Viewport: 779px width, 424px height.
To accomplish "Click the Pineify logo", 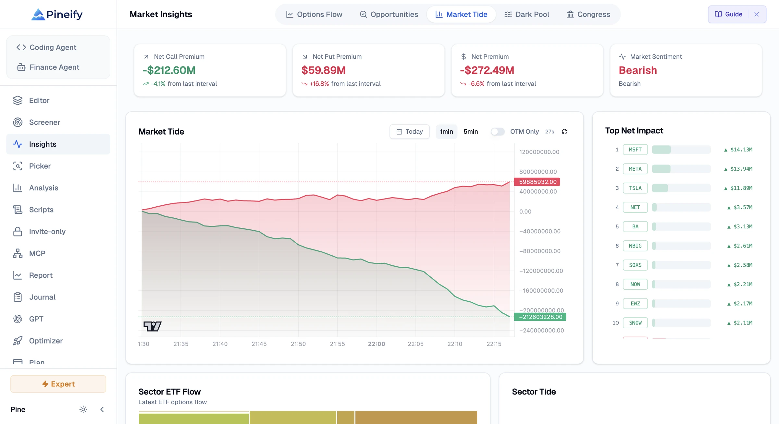I will pyautogui.click(x=57, y=14).
